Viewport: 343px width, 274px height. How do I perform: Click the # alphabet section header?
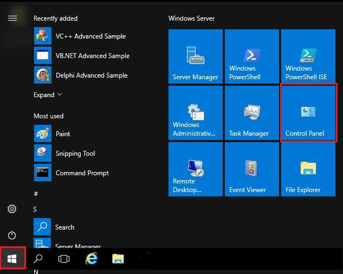36,194
